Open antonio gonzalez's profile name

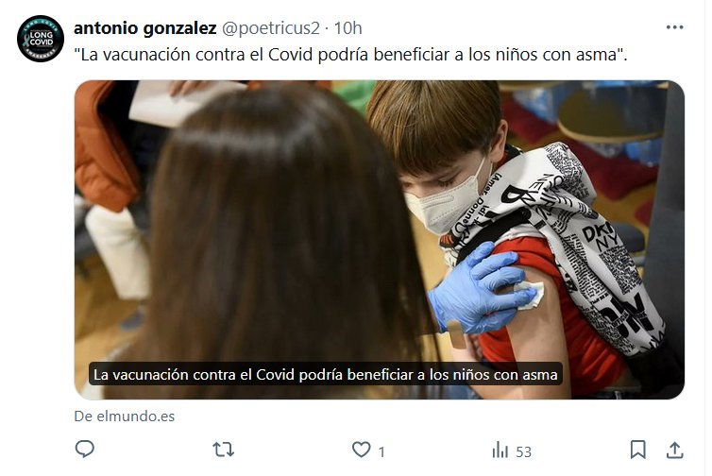144,28
